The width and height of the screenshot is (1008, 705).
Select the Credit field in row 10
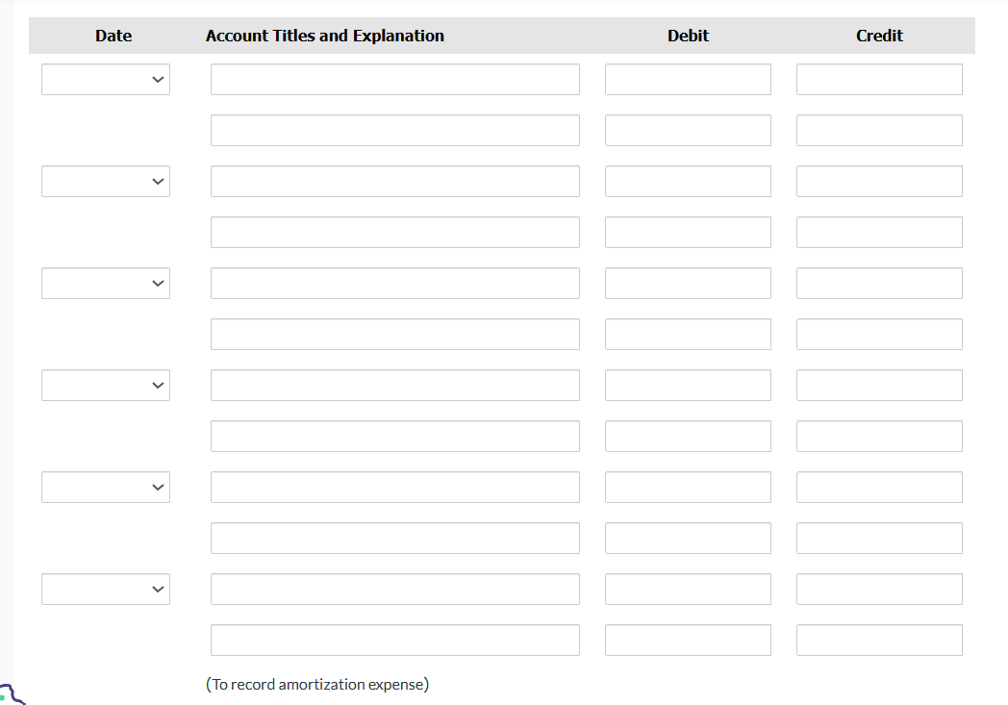pos(879,538)
